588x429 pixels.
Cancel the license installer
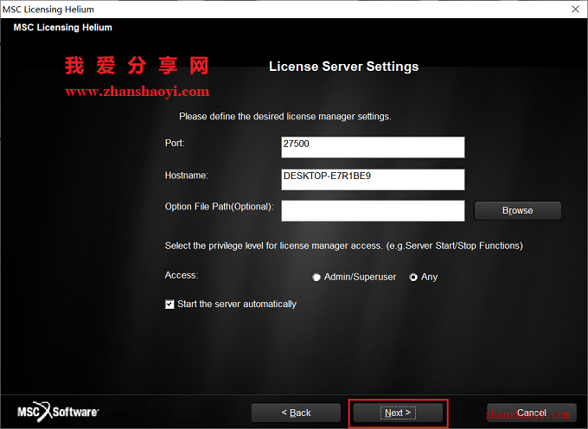(532, 413)
